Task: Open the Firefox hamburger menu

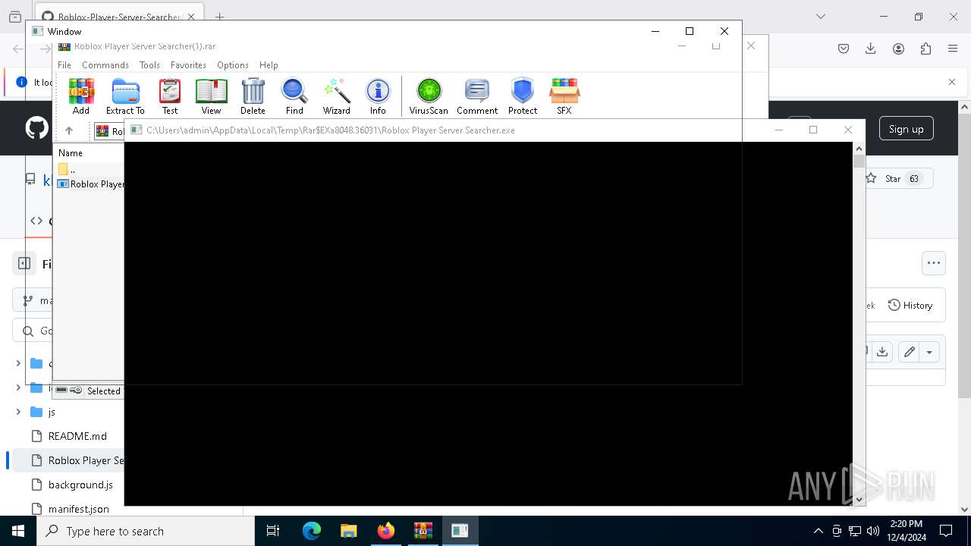Action: coord(953,49)
